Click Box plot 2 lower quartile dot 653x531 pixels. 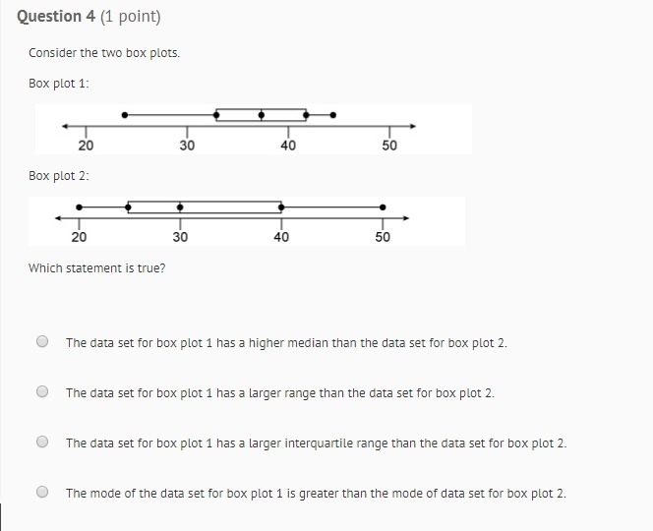[128, 206]
